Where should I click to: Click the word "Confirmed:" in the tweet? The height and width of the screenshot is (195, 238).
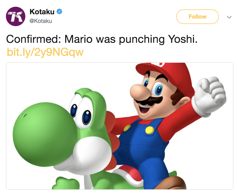click(33, 39)
